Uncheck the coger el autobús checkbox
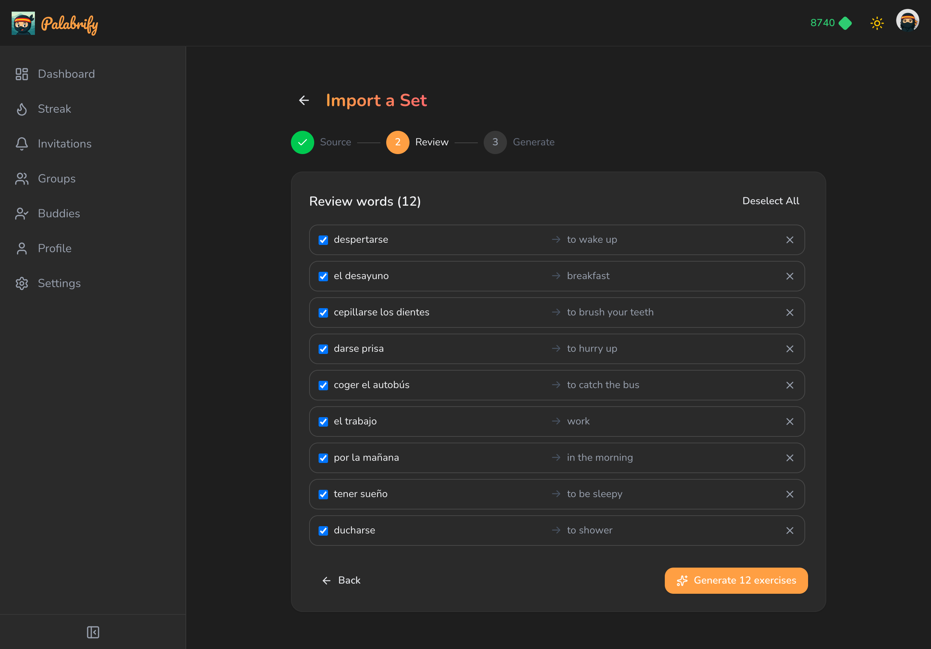Viewport: 931px width, 649px height. 323,385
